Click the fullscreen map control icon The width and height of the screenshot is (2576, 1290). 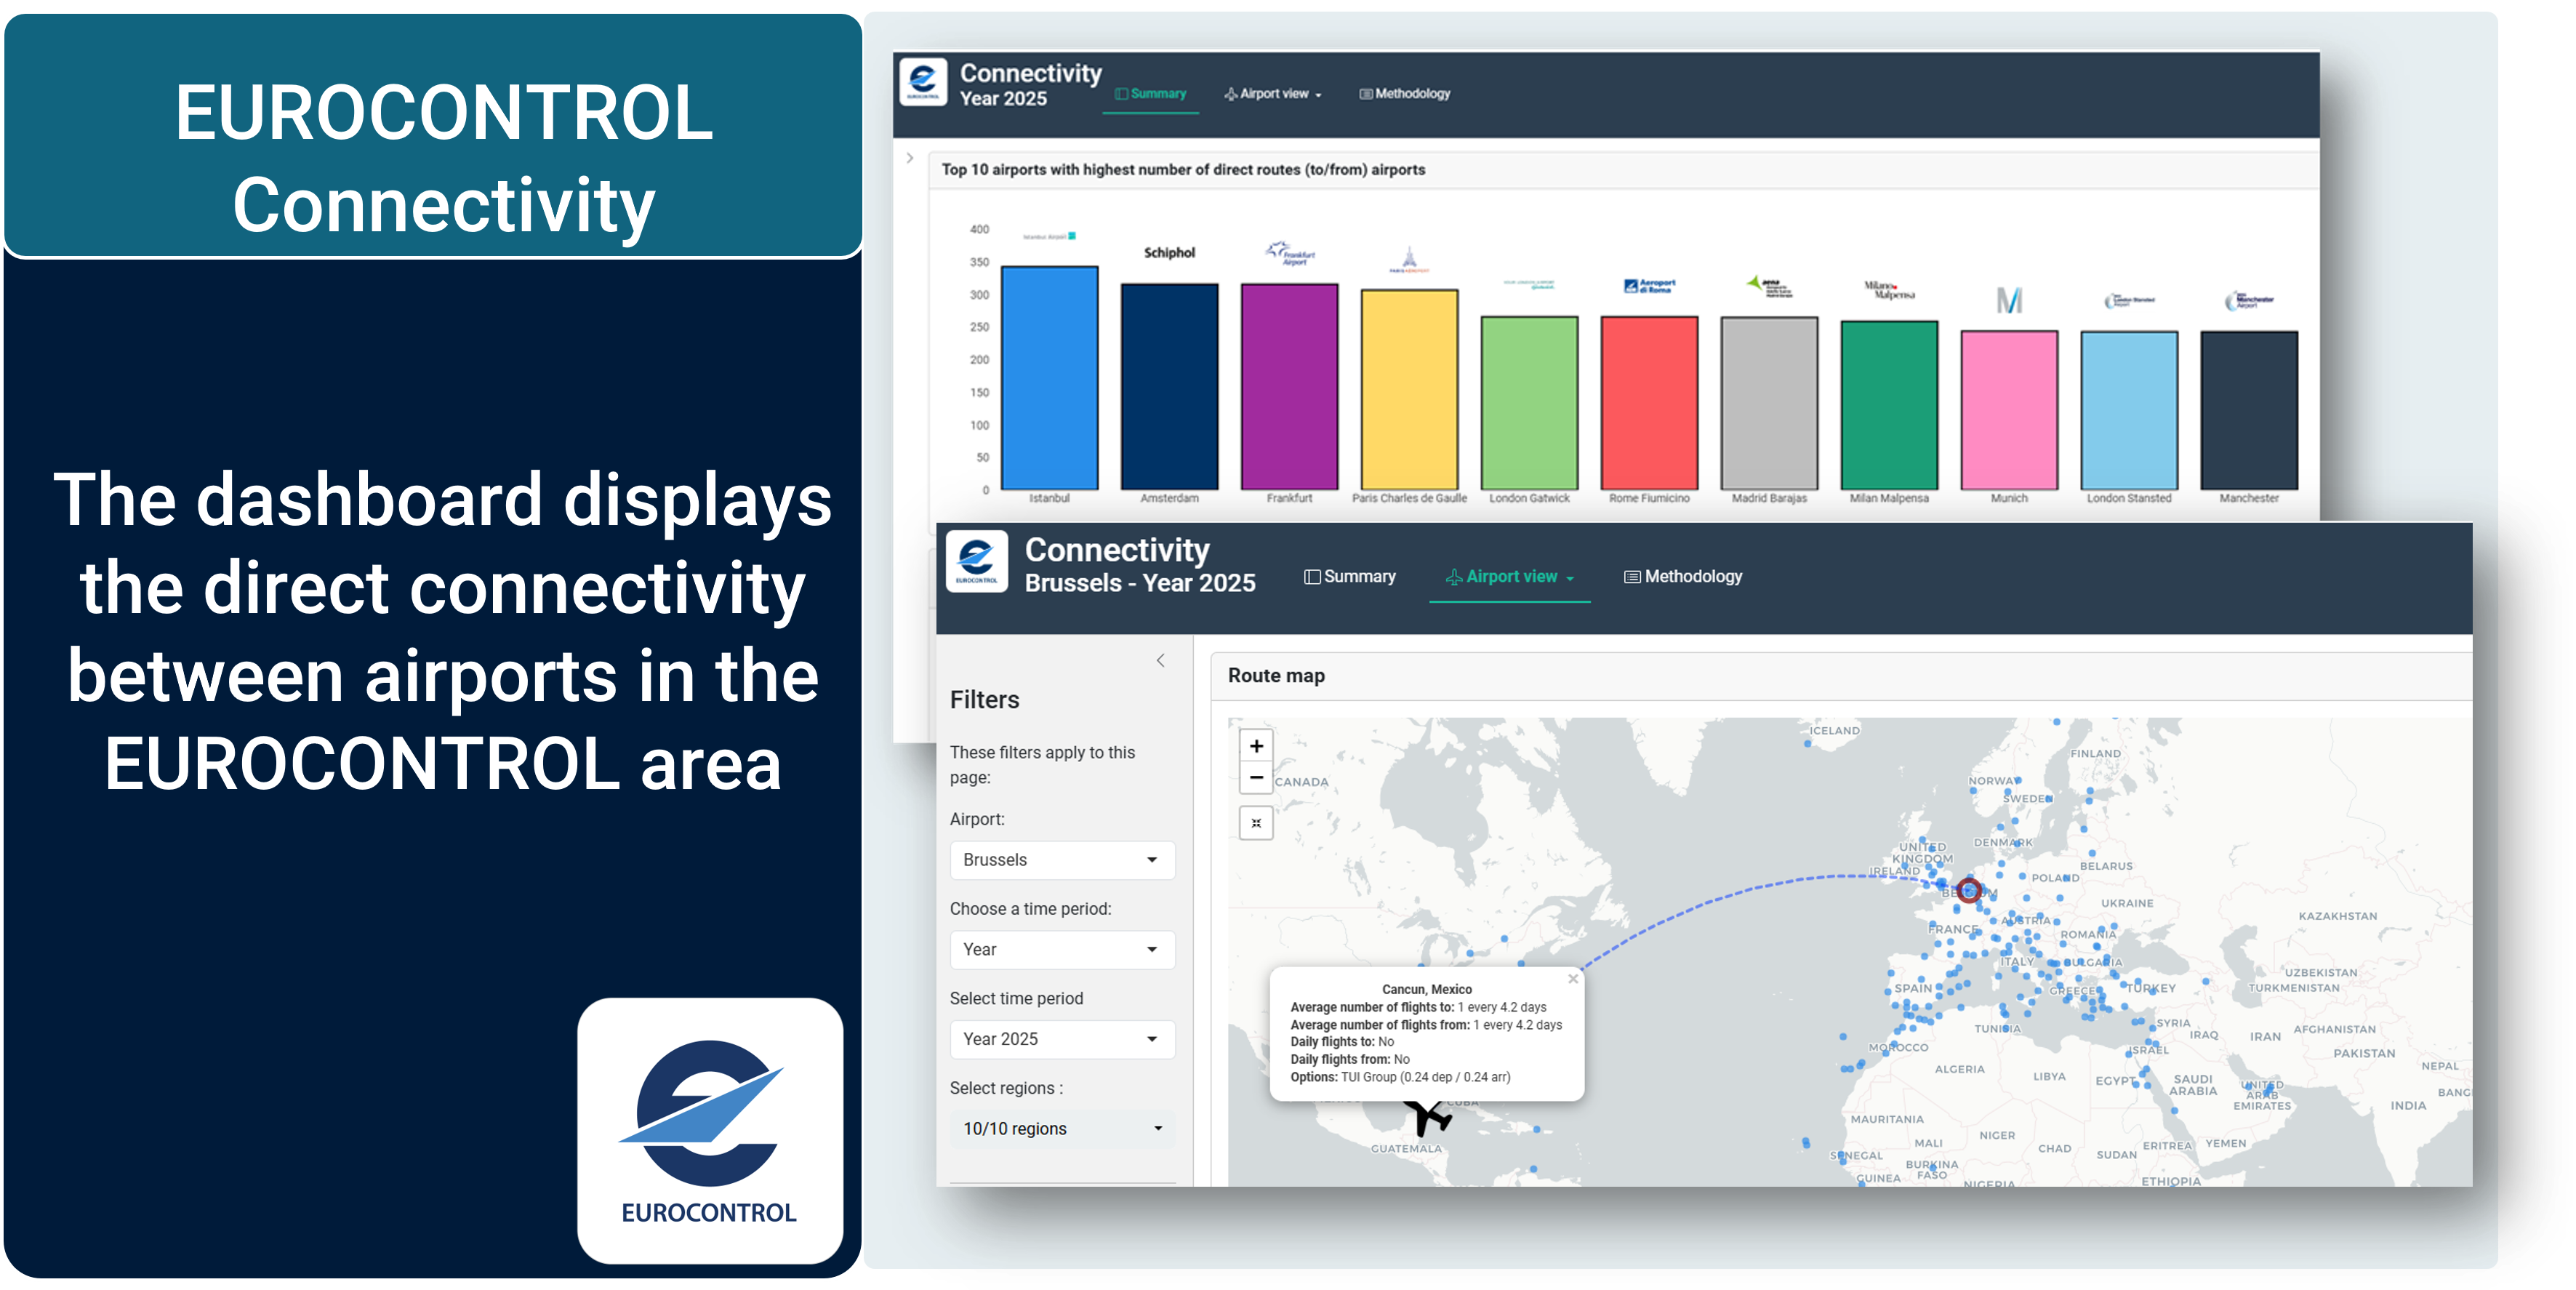pos(1256,823)
